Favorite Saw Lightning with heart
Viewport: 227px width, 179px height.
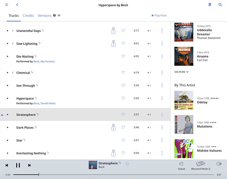[x=123, y=43]
